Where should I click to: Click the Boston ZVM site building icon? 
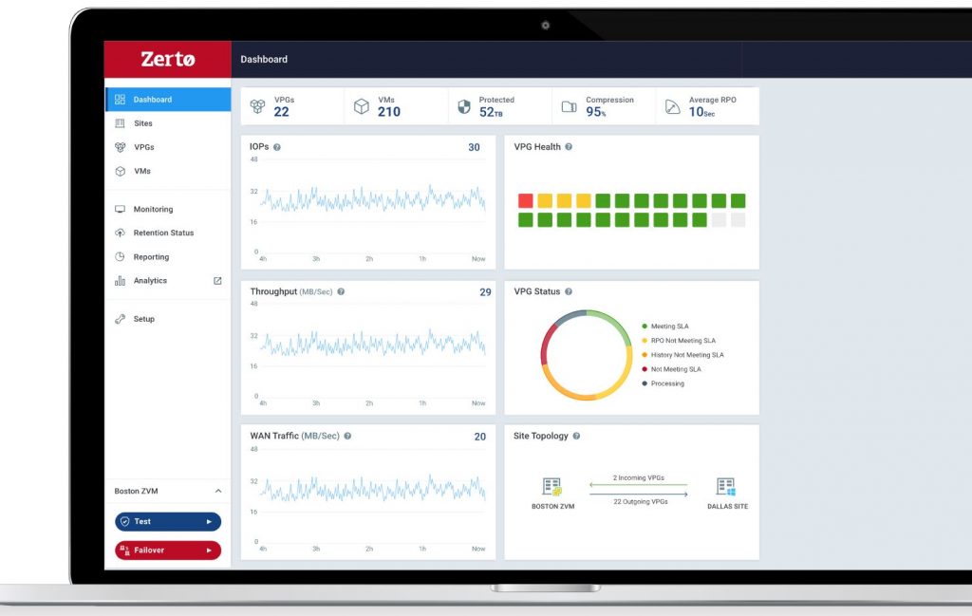[551, 487]
